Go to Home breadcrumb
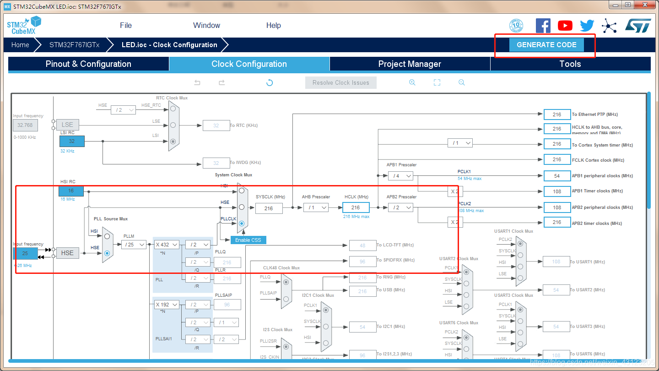This screenshot has height=371, width=659. coord(20,45)
